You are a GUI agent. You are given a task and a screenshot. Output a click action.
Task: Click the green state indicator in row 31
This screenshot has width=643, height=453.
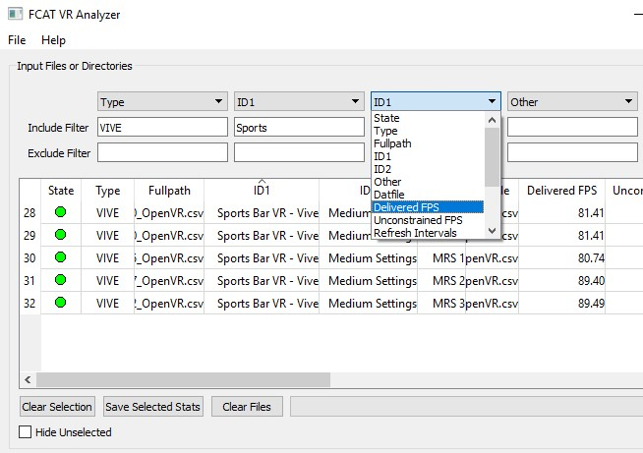(61, 280)
